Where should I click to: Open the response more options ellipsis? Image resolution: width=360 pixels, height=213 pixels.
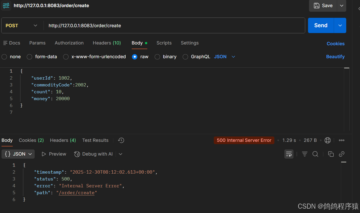tap(342, 140)
